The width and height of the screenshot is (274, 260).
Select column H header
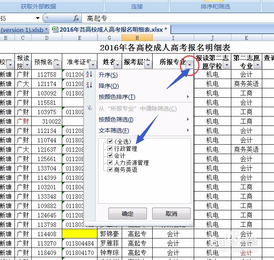click(x=137, y=38)
